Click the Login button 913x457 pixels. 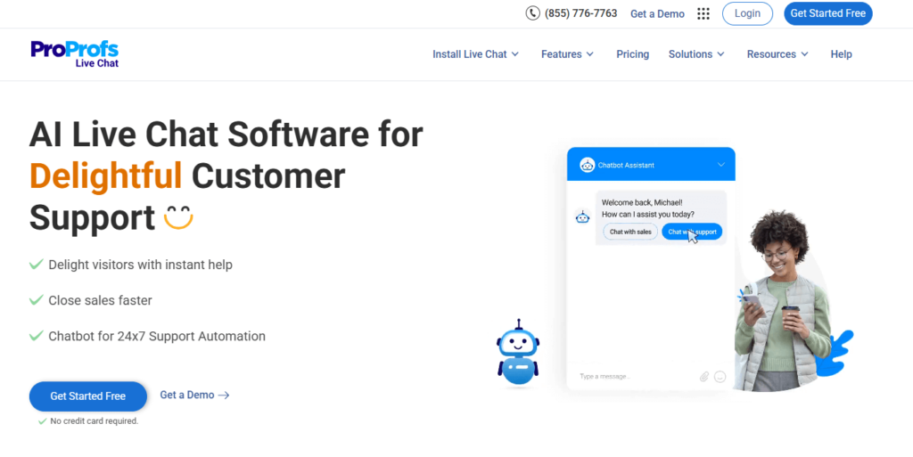[x=747, y=13]
